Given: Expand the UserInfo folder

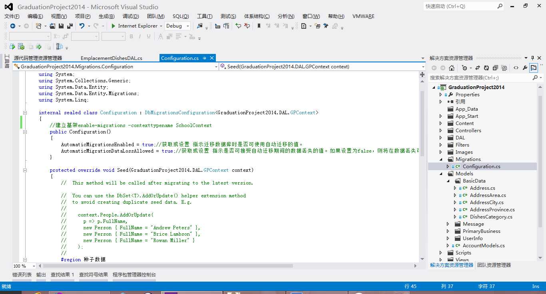Looking at the screenshot, I should pyautogui.click(x=448, y=238).
